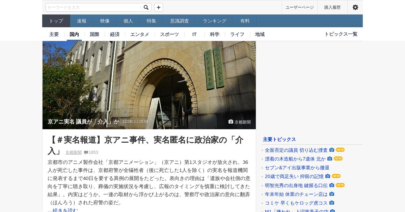Open topic 20歳で両足失い 抑留の記憶

click(x=294, y=176)
